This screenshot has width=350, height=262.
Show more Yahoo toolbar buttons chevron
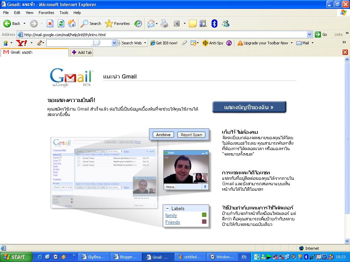[344, 42]
